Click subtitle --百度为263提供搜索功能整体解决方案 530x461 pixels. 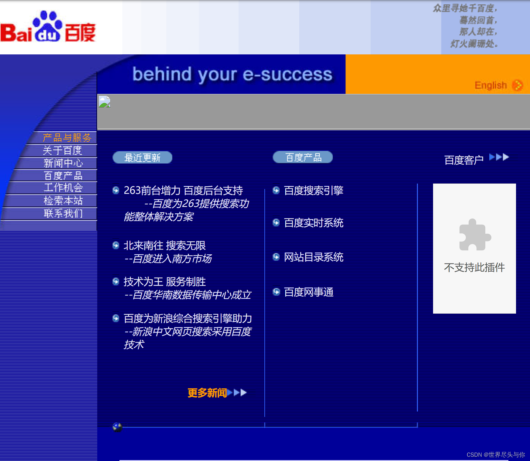(x=186, y=210)
